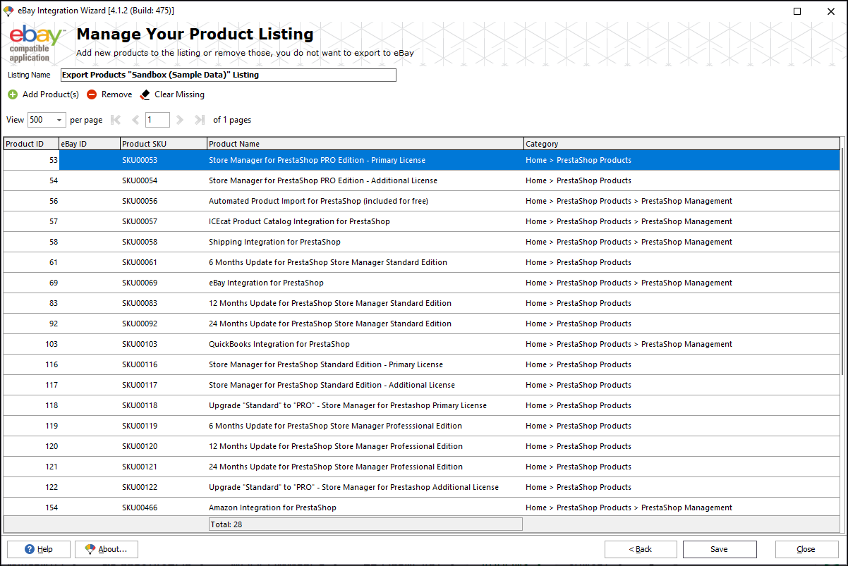Screen dimensions: 848x566
Task: Click SKU00122 cell
Action: 163,487
